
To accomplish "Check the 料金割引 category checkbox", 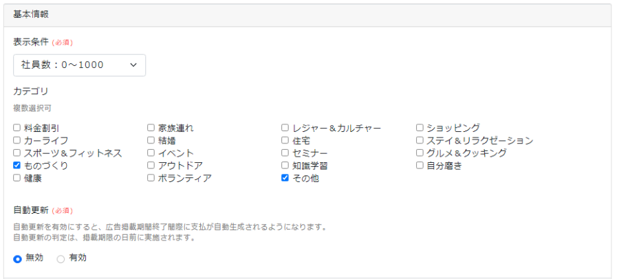I will (x=17, y=128).
